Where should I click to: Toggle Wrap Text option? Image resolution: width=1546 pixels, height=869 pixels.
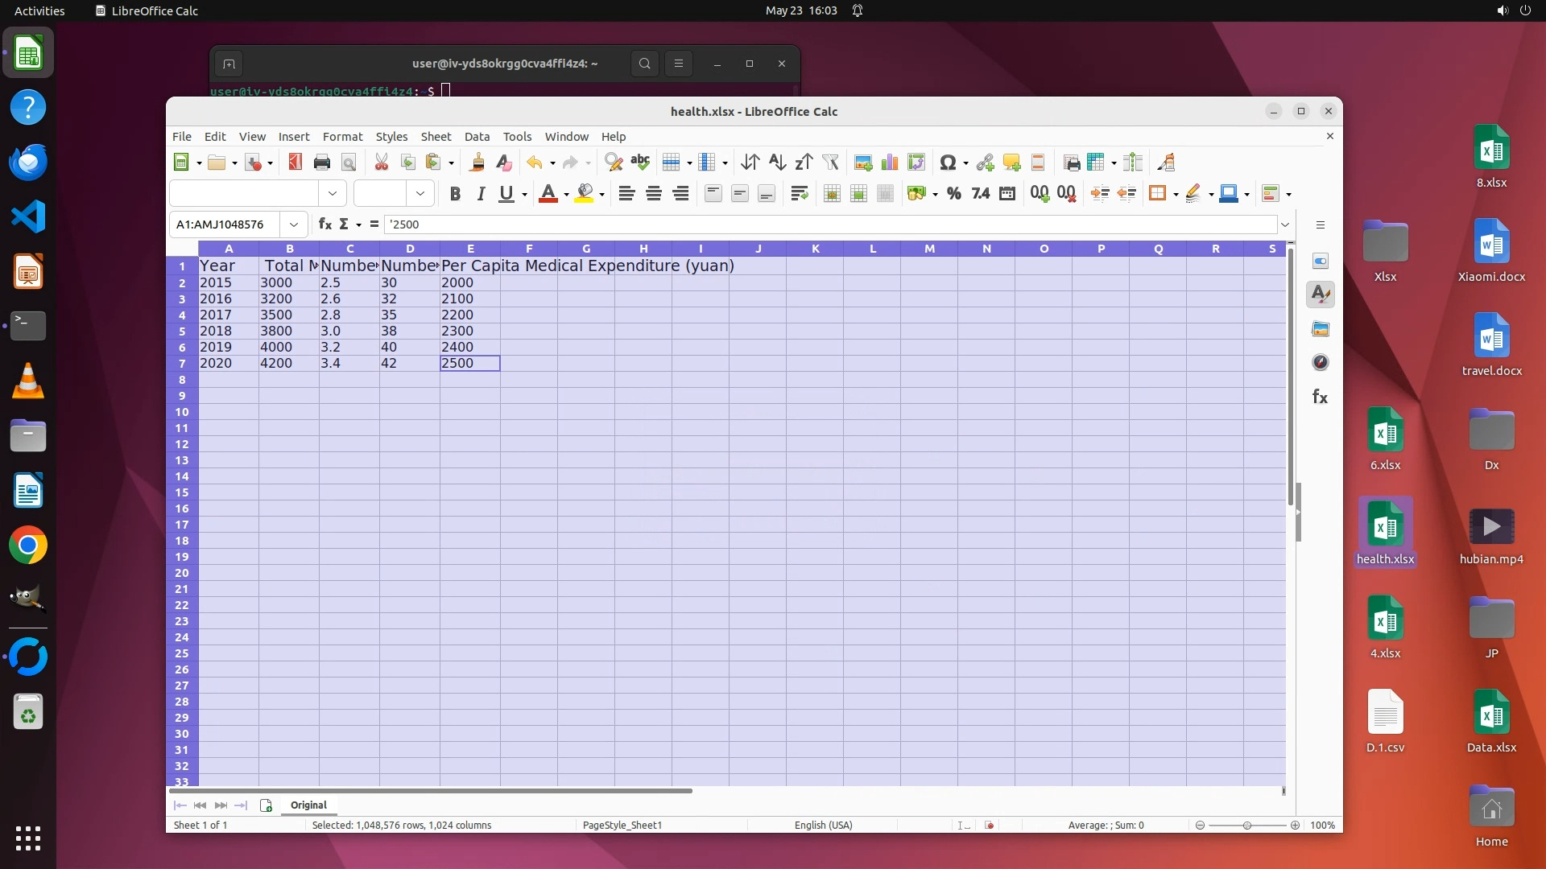(x=799, y=194)
